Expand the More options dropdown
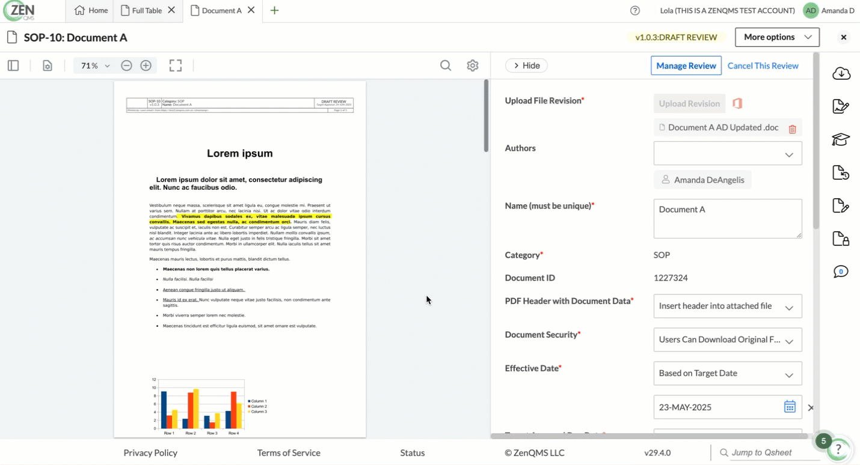Screen dimensions: 860x465 click(777, 37)
